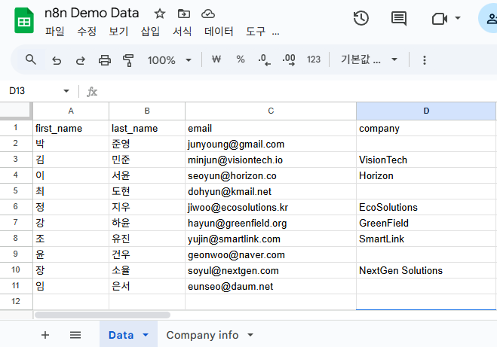Open the 삽입 menu
The width and height of the screenshot is (497, 347).
[x=150, y=32]
